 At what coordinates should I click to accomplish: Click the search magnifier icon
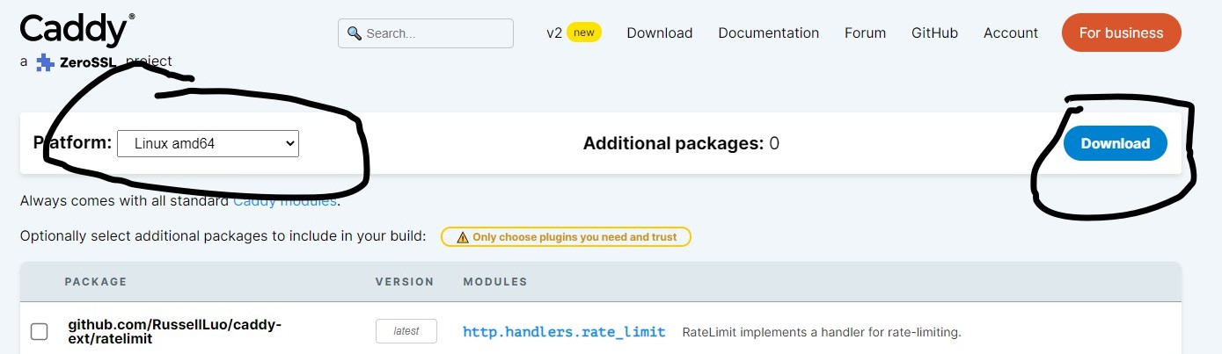click(355, 33)
